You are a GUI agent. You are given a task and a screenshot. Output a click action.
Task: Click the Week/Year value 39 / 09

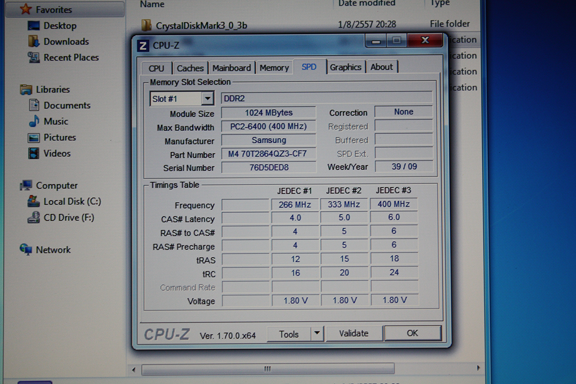(x=403, y=166)
